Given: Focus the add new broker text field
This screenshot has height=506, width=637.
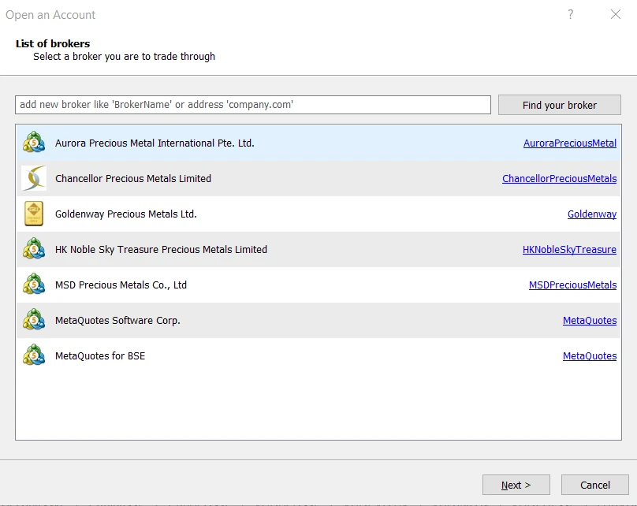Looking at the screenshot, I should coord(252,105).
